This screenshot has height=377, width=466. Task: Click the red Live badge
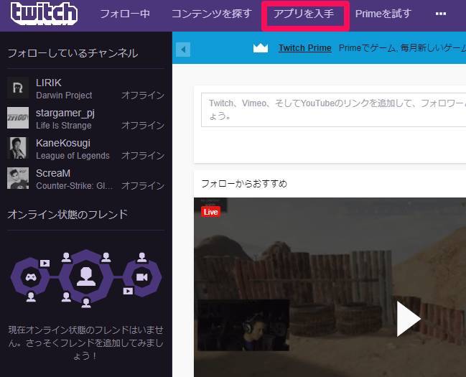pyautogui.click(x=210, y=212)
